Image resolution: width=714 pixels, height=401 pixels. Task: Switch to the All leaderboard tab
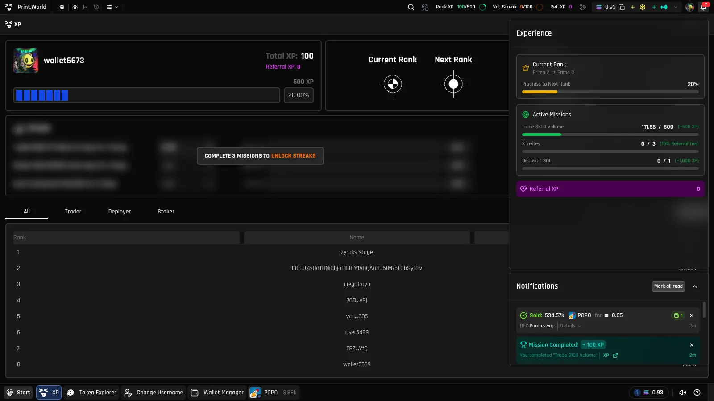pyautogui.click(x=27, y=212)
